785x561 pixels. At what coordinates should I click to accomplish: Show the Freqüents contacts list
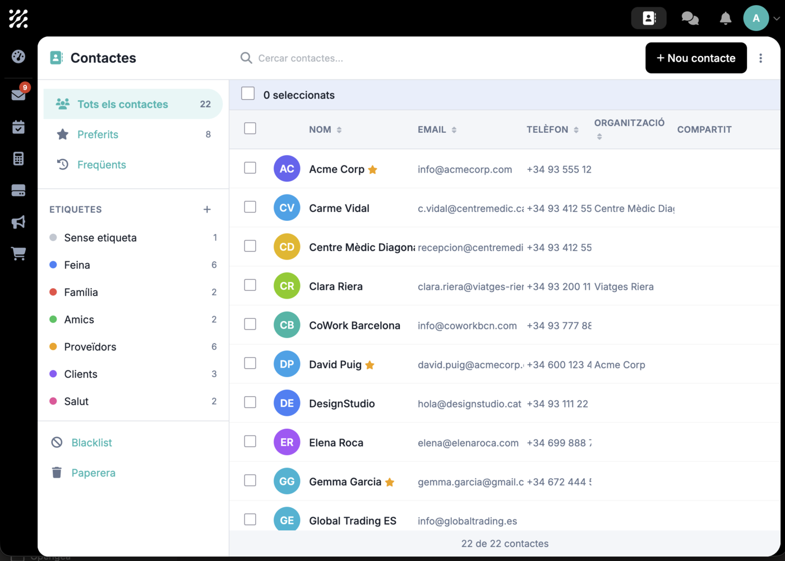pyautogui.click(x=101, y=165)
